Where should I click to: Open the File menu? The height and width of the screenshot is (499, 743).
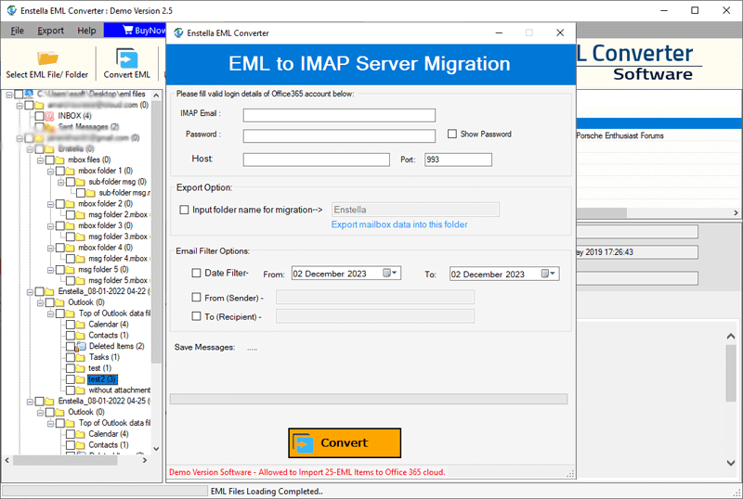tap(17, 31)
